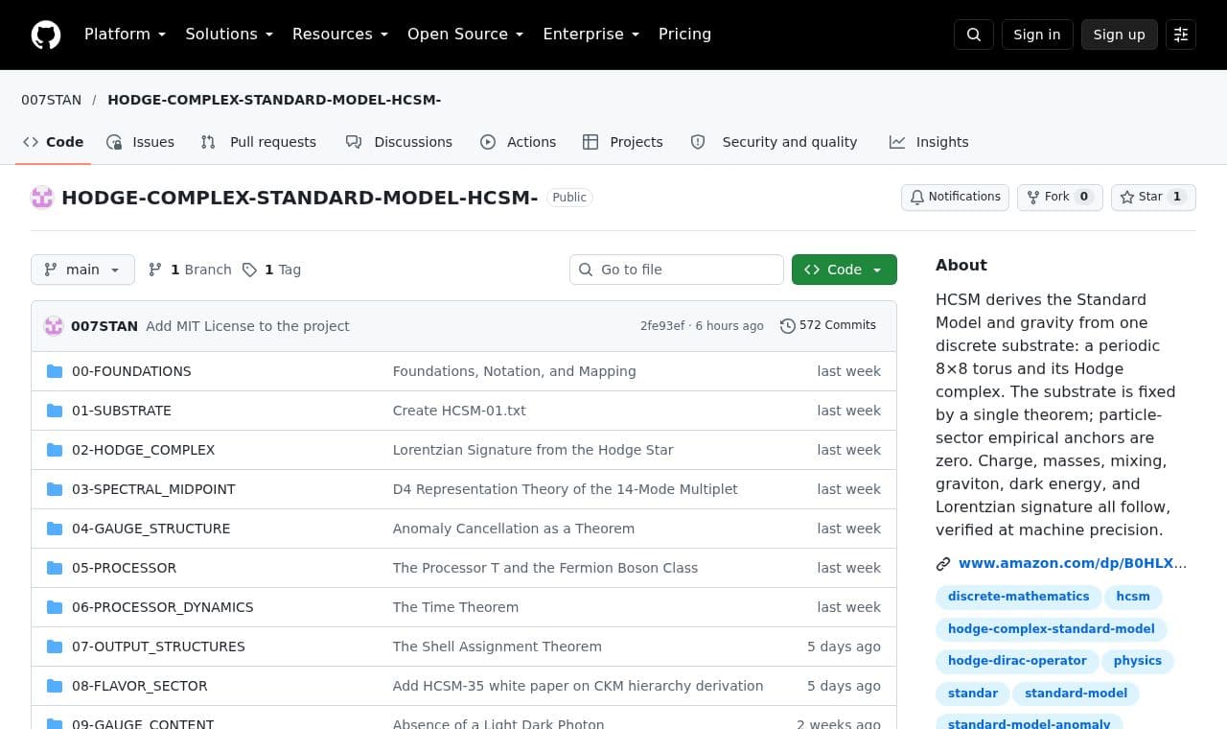This screenshot has height=729, width=1227.
Task: Expand the Platform menu
Action: 125,35
